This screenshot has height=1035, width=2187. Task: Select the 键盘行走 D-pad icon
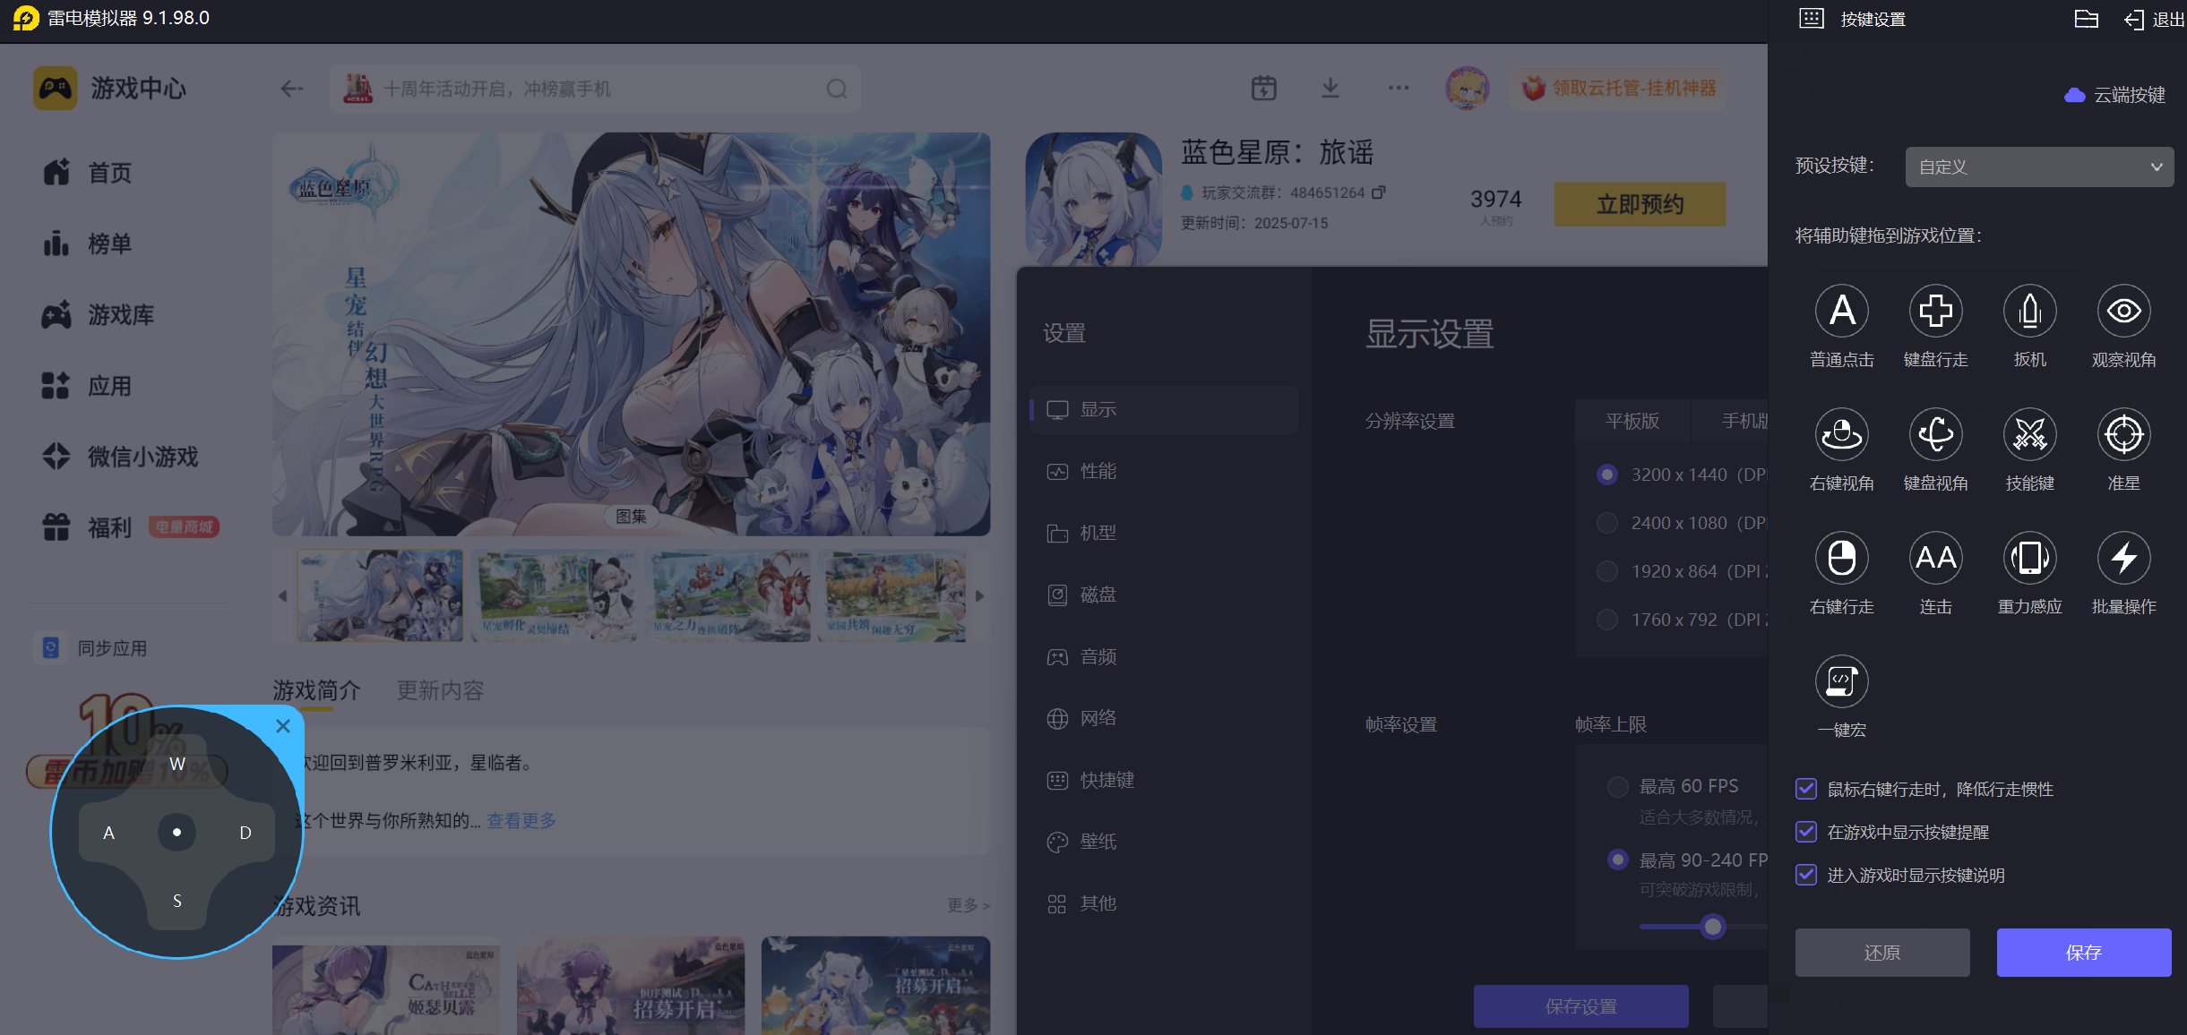(1935, 312)
